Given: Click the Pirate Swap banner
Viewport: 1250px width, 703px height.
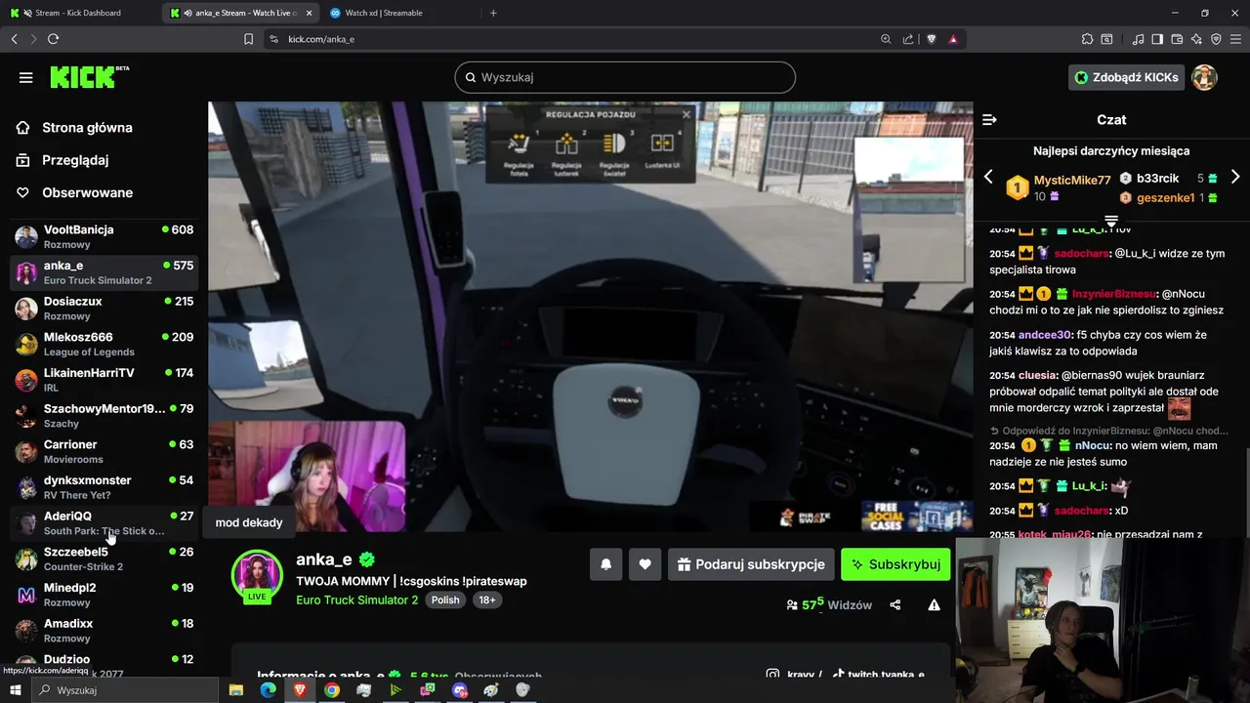Looking at the screenshot, I should pyautogui.click(x=805, y=517).
